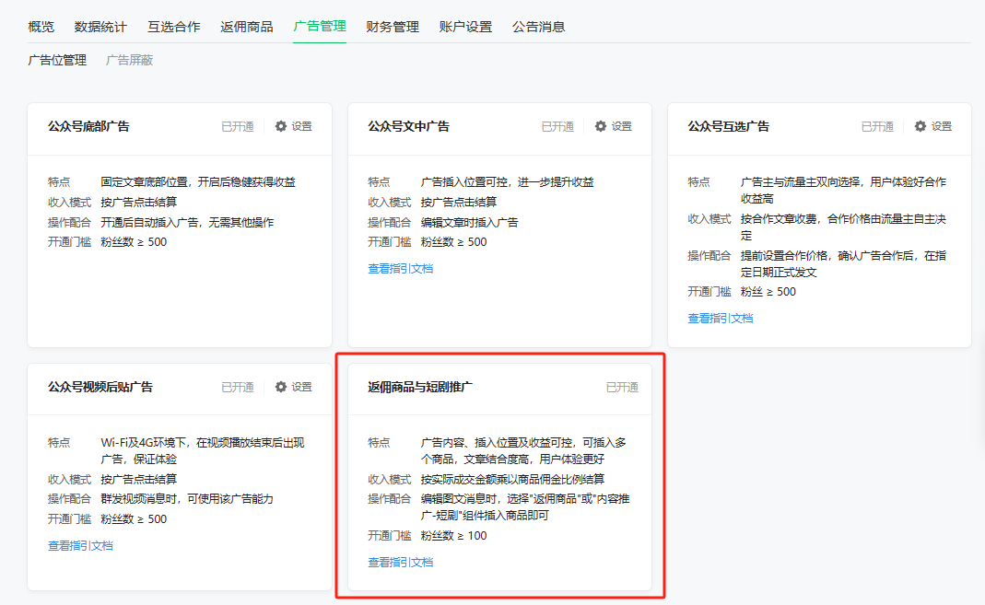
Task: Open 查看指引文档 link under 公众号视频后贴广告
Action: 80,546
